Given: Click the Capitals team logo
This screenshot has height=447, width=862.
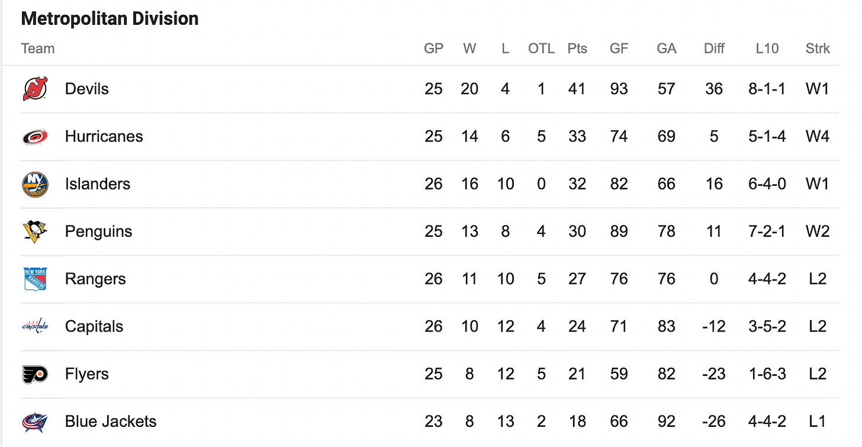Looking at the screenshot, I should click(x=35, y=326).
